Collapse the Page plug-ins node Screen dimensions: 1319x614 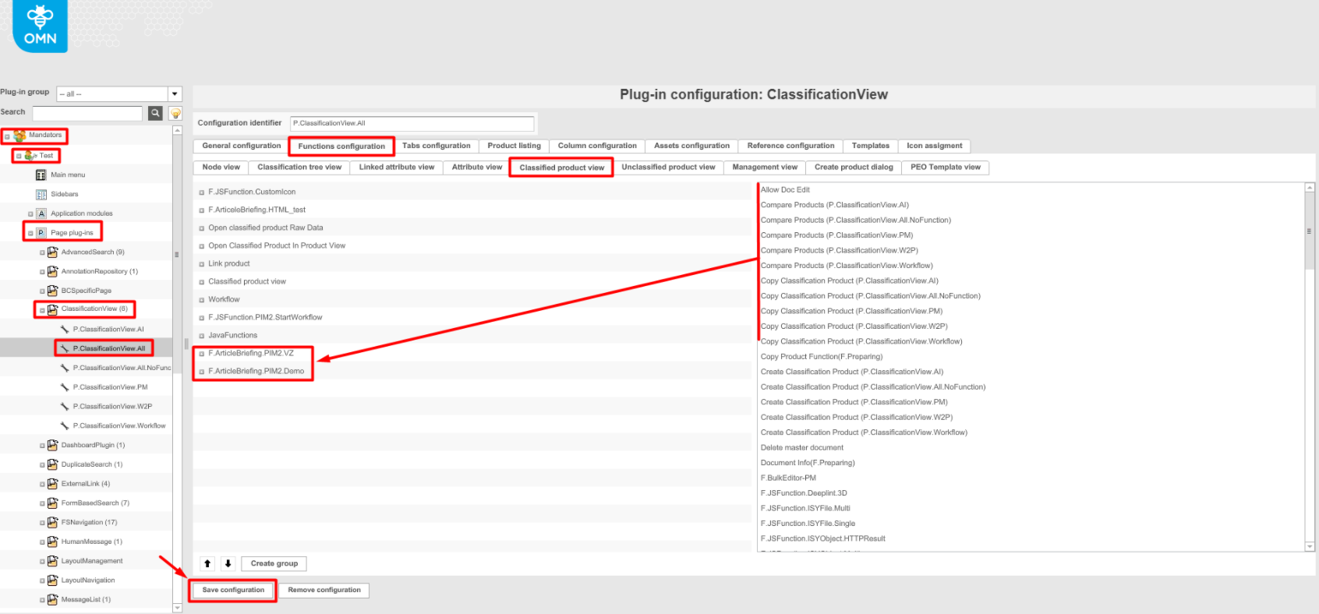click(30, 233)
